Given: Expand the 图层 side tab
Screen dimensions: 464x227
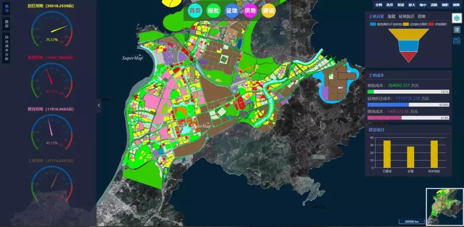Looking at the screenshot, I should (x=6, y=23).
